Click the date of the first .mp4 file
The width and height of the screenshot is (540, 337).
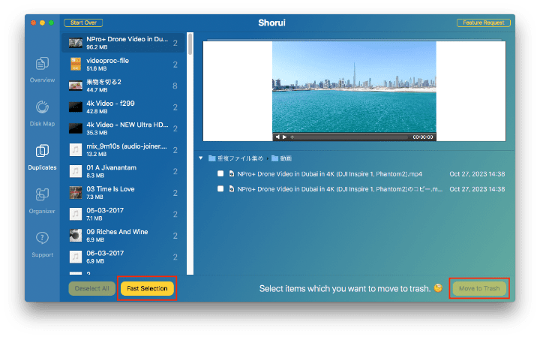[x=477, y=174]
